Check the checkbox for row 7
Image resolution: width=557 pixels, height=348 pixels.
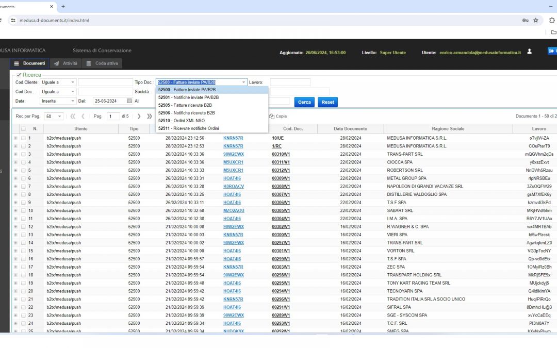[x=23, y=187]
